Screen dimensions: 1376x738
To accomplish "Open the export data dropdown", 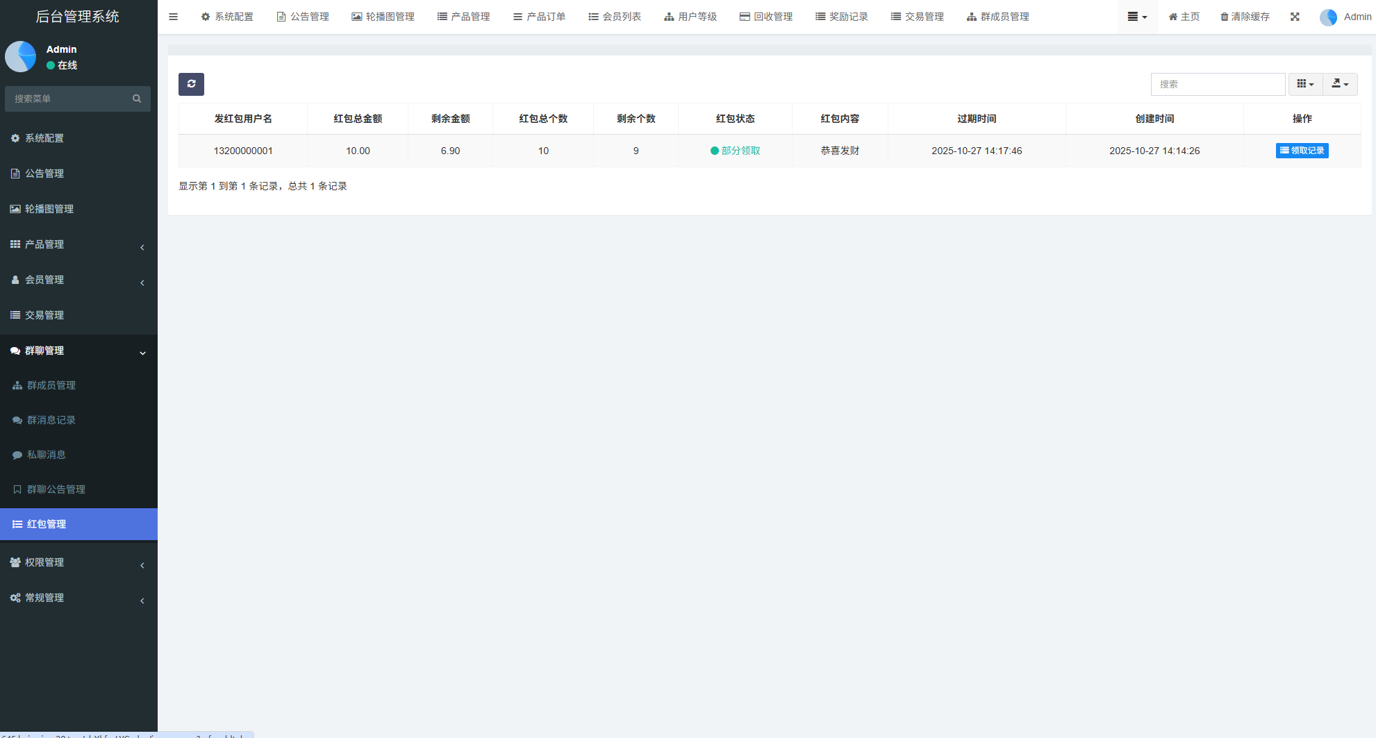I will 1340,84.
